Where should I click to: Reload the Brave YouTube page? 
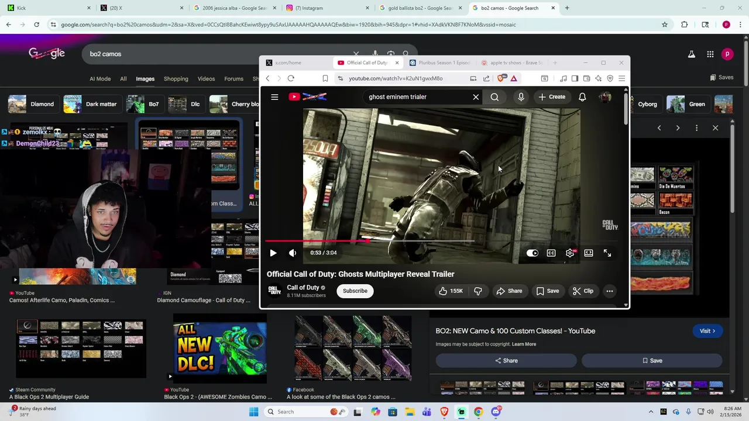coord(291,78)
